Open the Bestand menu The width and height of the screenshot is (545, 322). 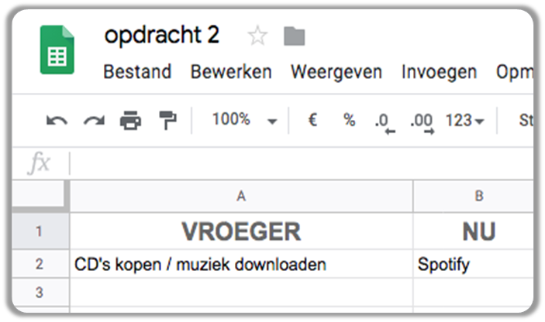[137, 73]
